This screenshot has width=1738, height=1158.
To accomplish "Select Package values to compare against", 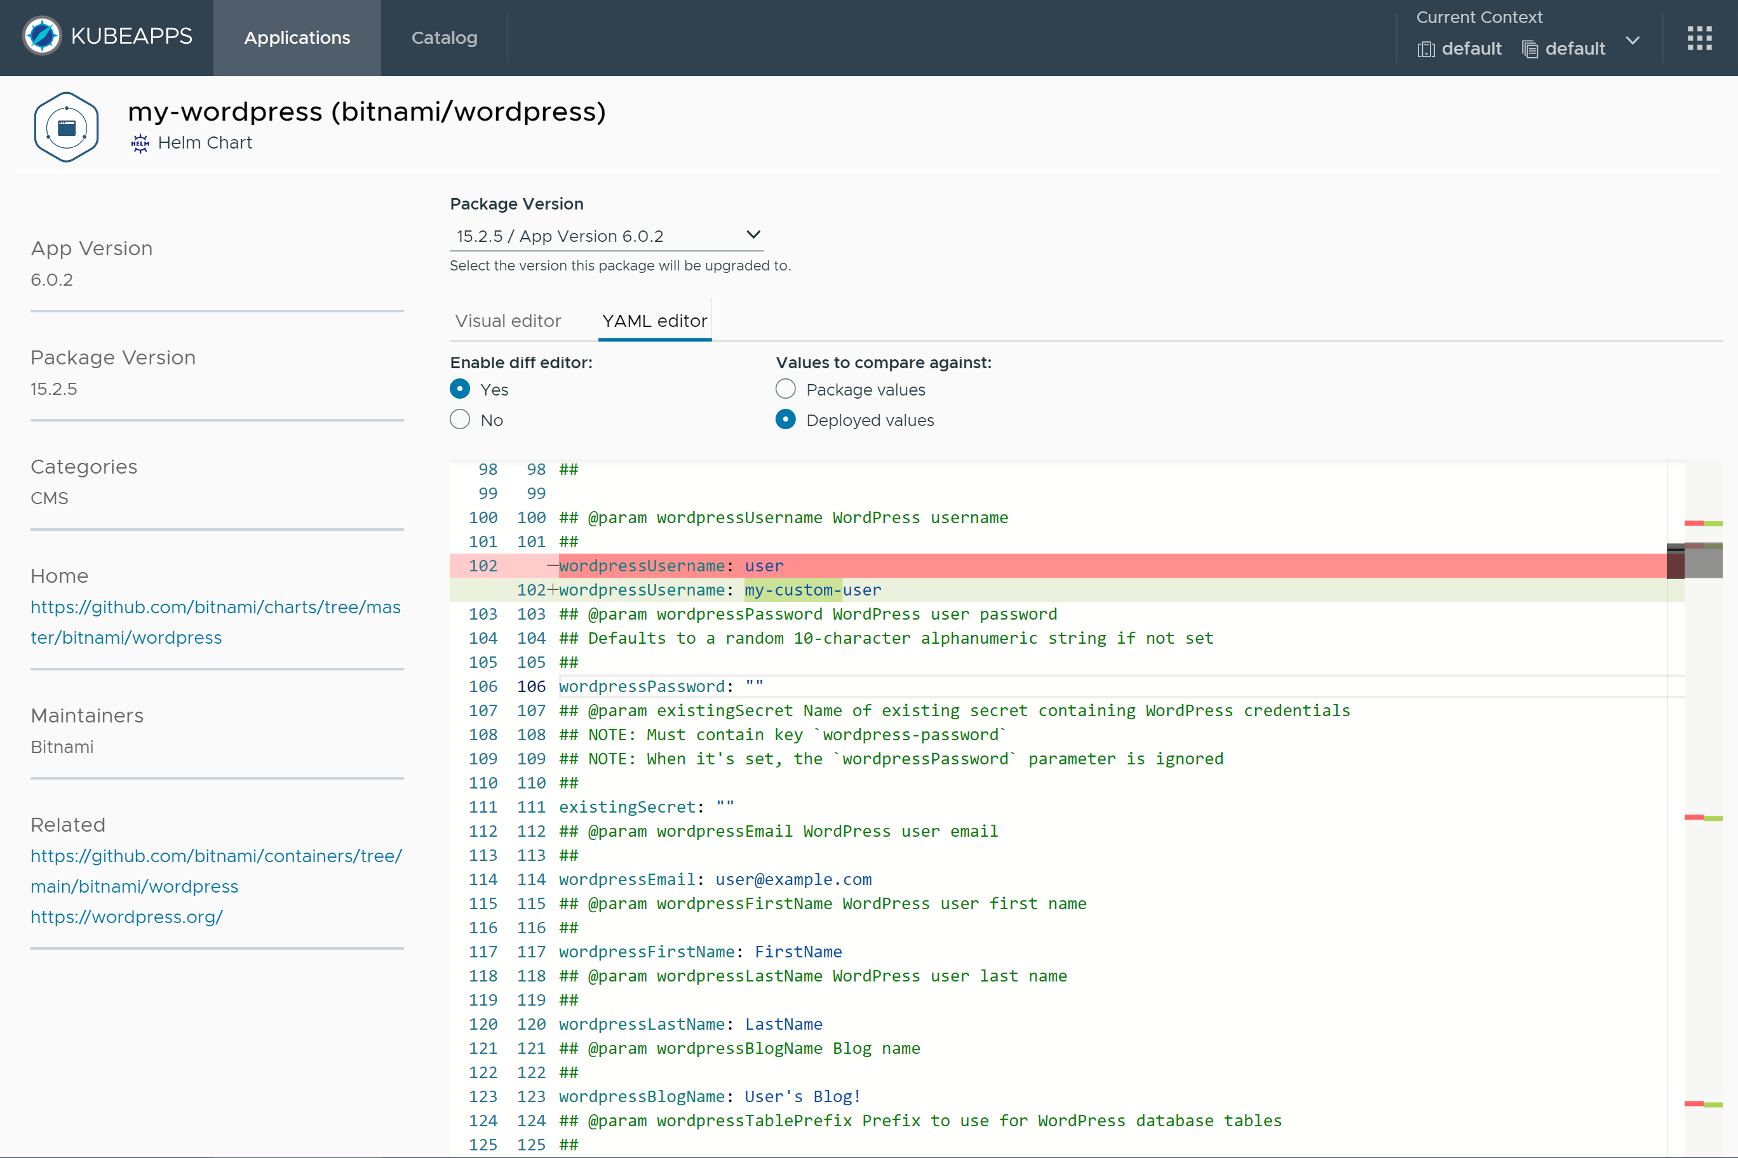I will point(785,389).
